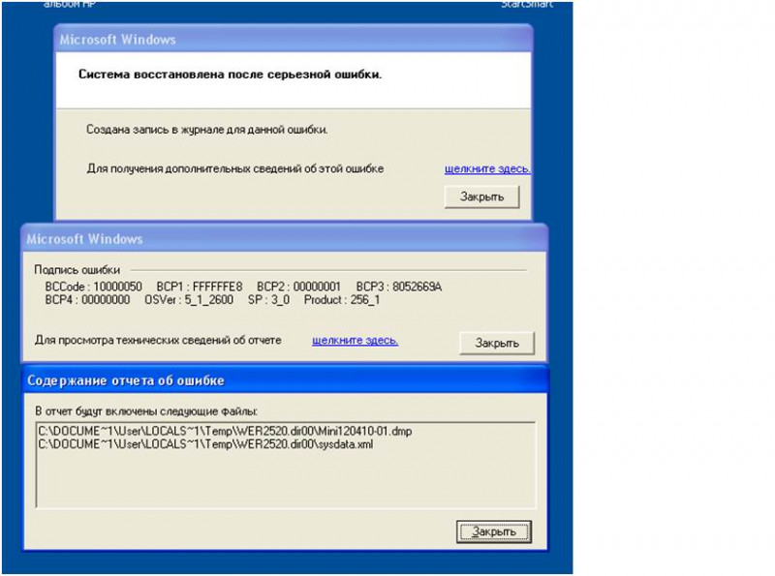Click the title bar of error signature window
This screenshot has width=775, height=576.
[x=285, y=239]
